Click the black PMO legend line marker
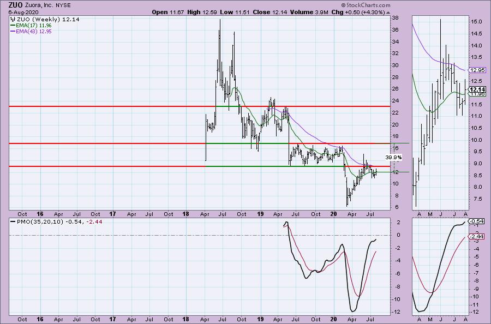This screenshot has width=491, height=324. pyautogui.click(x=13, y=221)
